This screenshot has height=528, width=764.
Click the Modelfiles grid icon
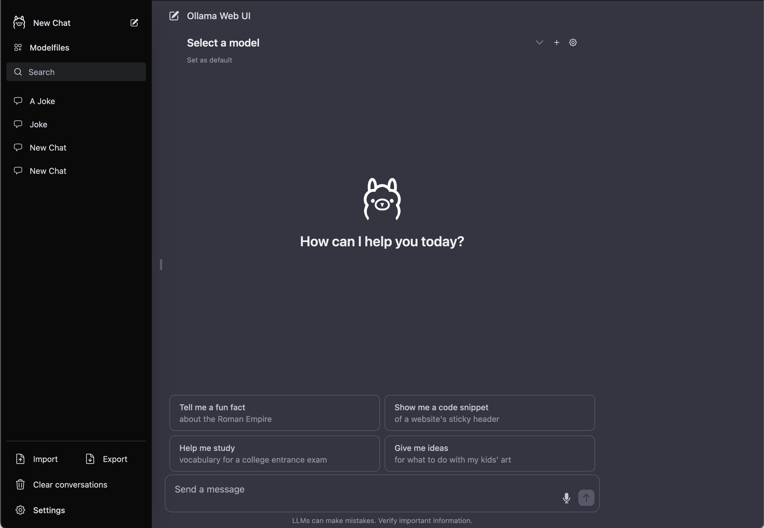pos(18,48)
